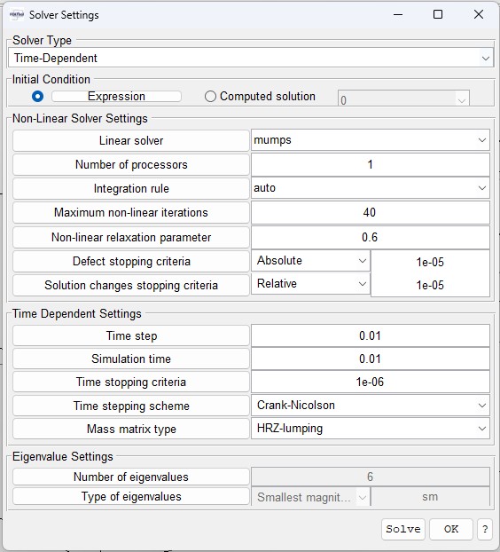
Task: Open the help question mark button
Action: coord(485,529)
